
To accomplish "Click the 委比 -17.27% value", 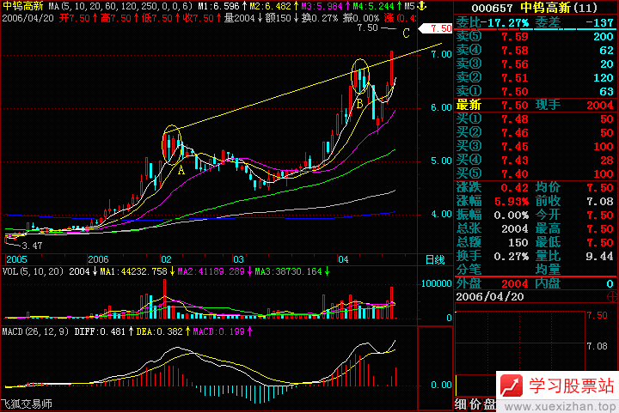I will (506, 23).
